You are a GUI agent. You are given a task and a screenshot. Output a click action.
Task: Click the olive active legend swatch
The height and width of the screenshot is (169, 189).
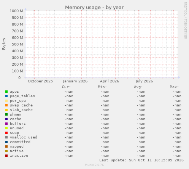click(x=6, y=151)
